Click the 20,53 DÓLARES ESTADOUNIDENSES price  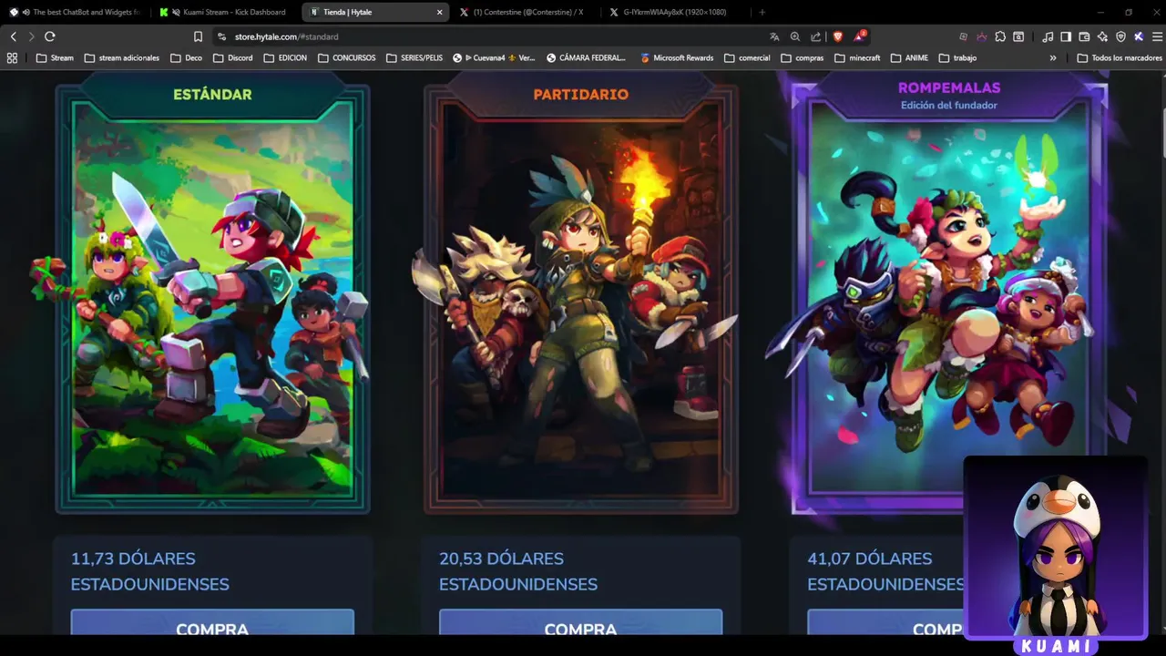point(518,571)
